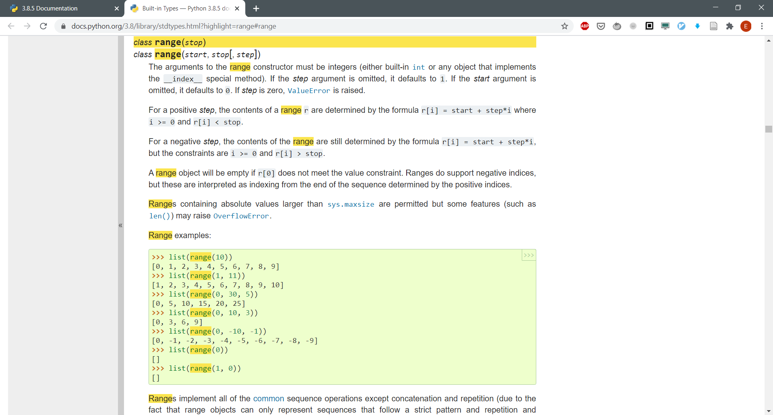
Task: Go back to the previous page
Action: [11, 26]
